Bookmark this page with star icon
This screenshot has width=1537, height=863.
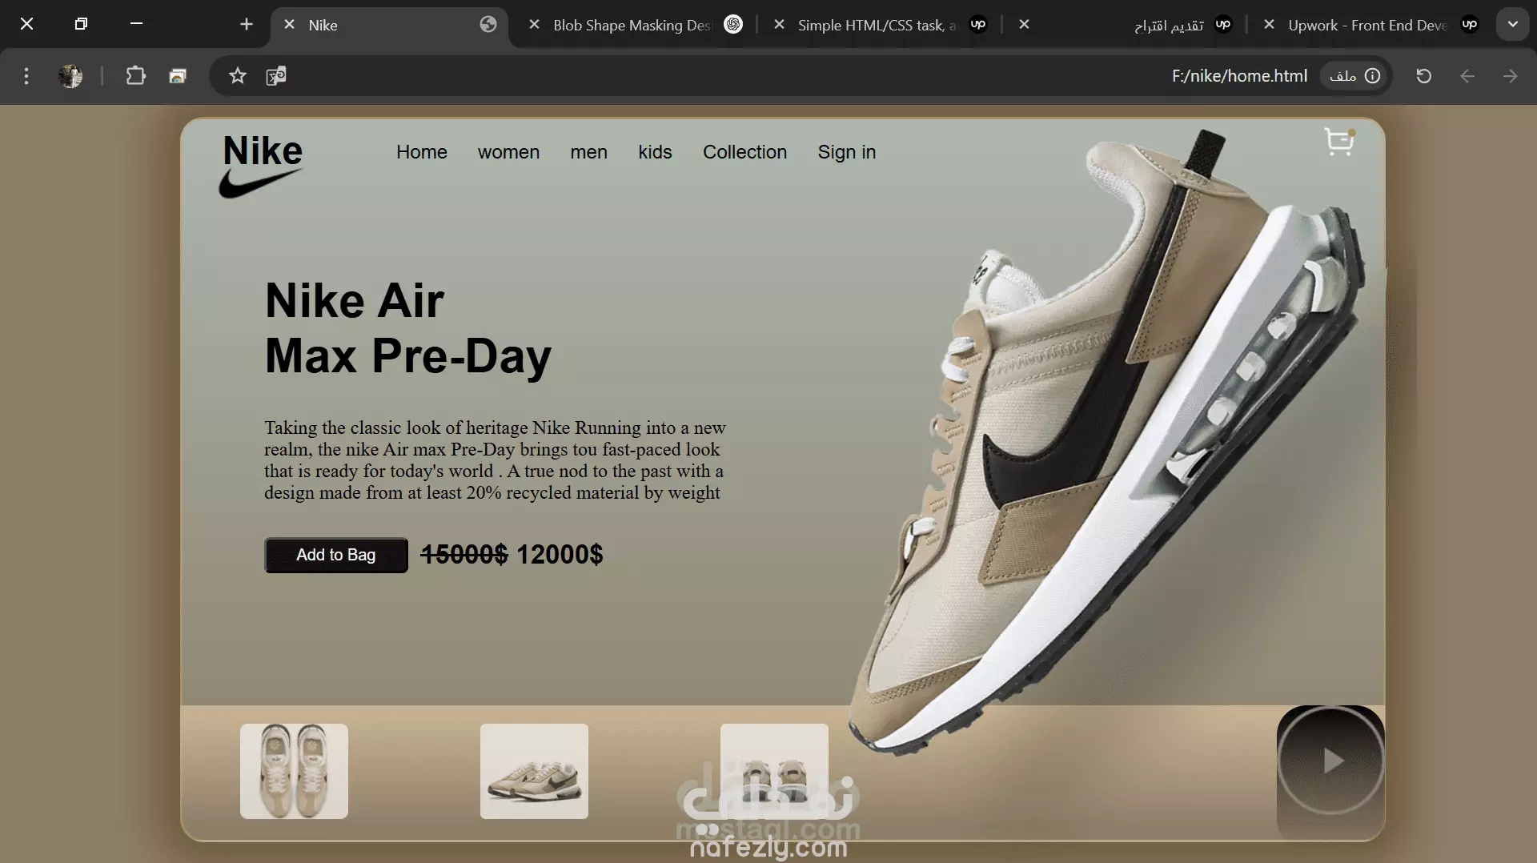(237, 76)
